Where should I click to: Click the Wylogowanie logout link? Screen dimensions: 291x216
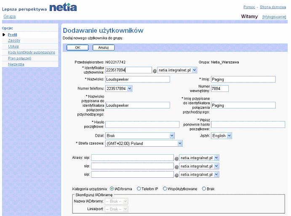coord(274,17)
